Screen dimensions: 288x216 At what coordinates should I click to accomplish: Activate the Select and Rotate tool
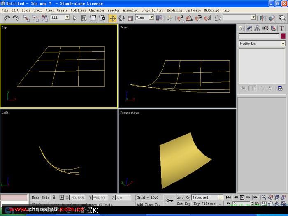point(121,19)
